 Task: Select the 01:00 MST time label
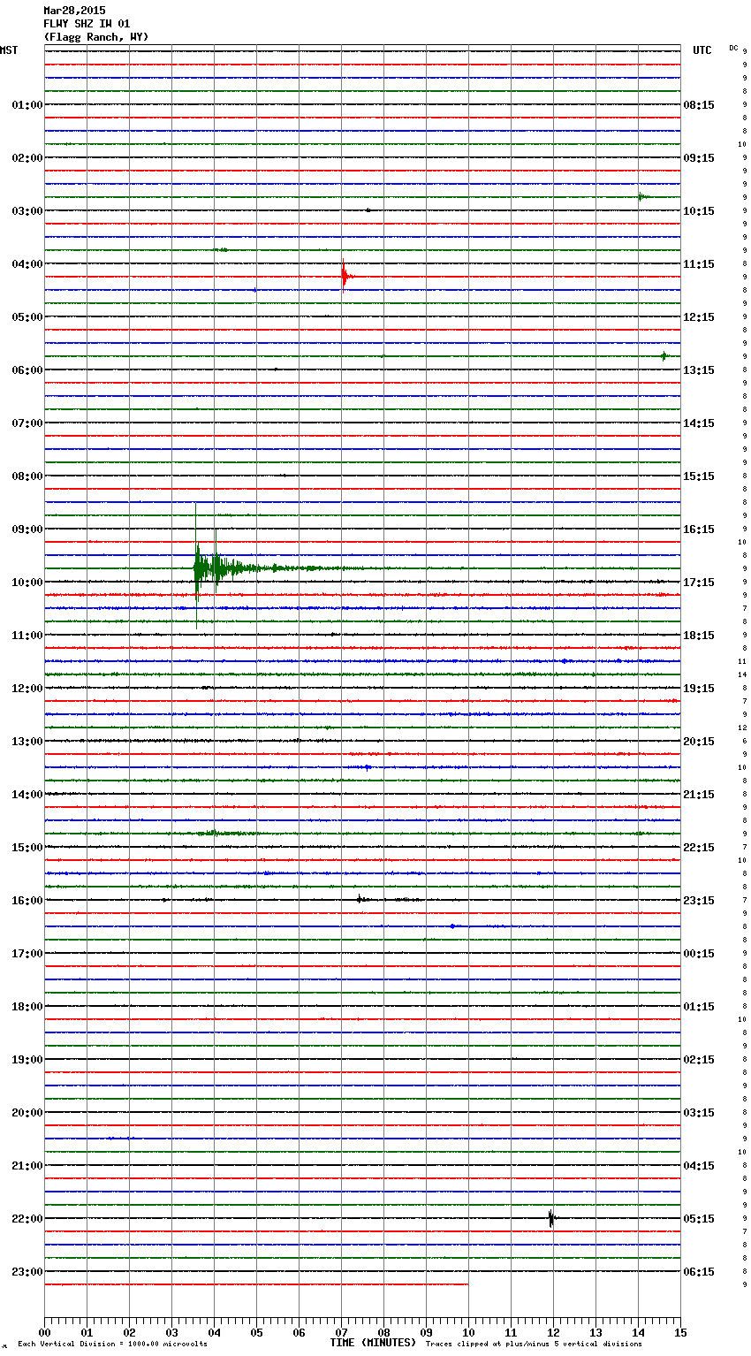tap(27, 105)
